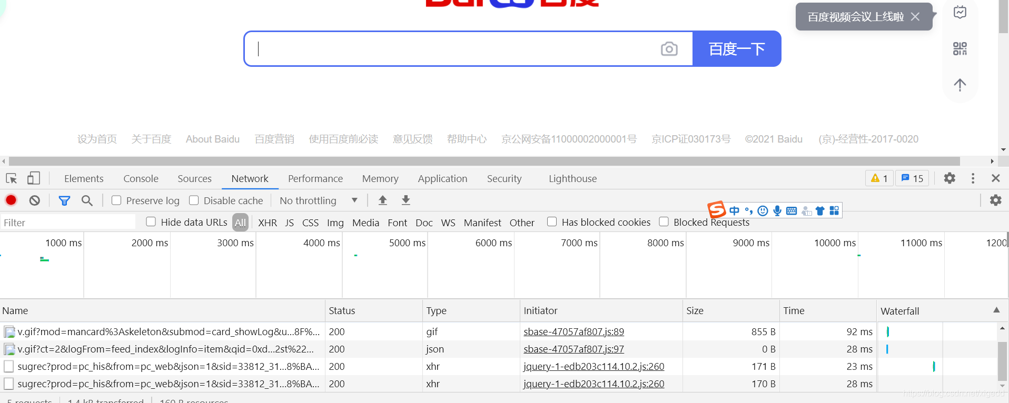Screen dimensions: 1009x403
Task: Click the Sogou voice microphone icon
Action: [777, 211]
